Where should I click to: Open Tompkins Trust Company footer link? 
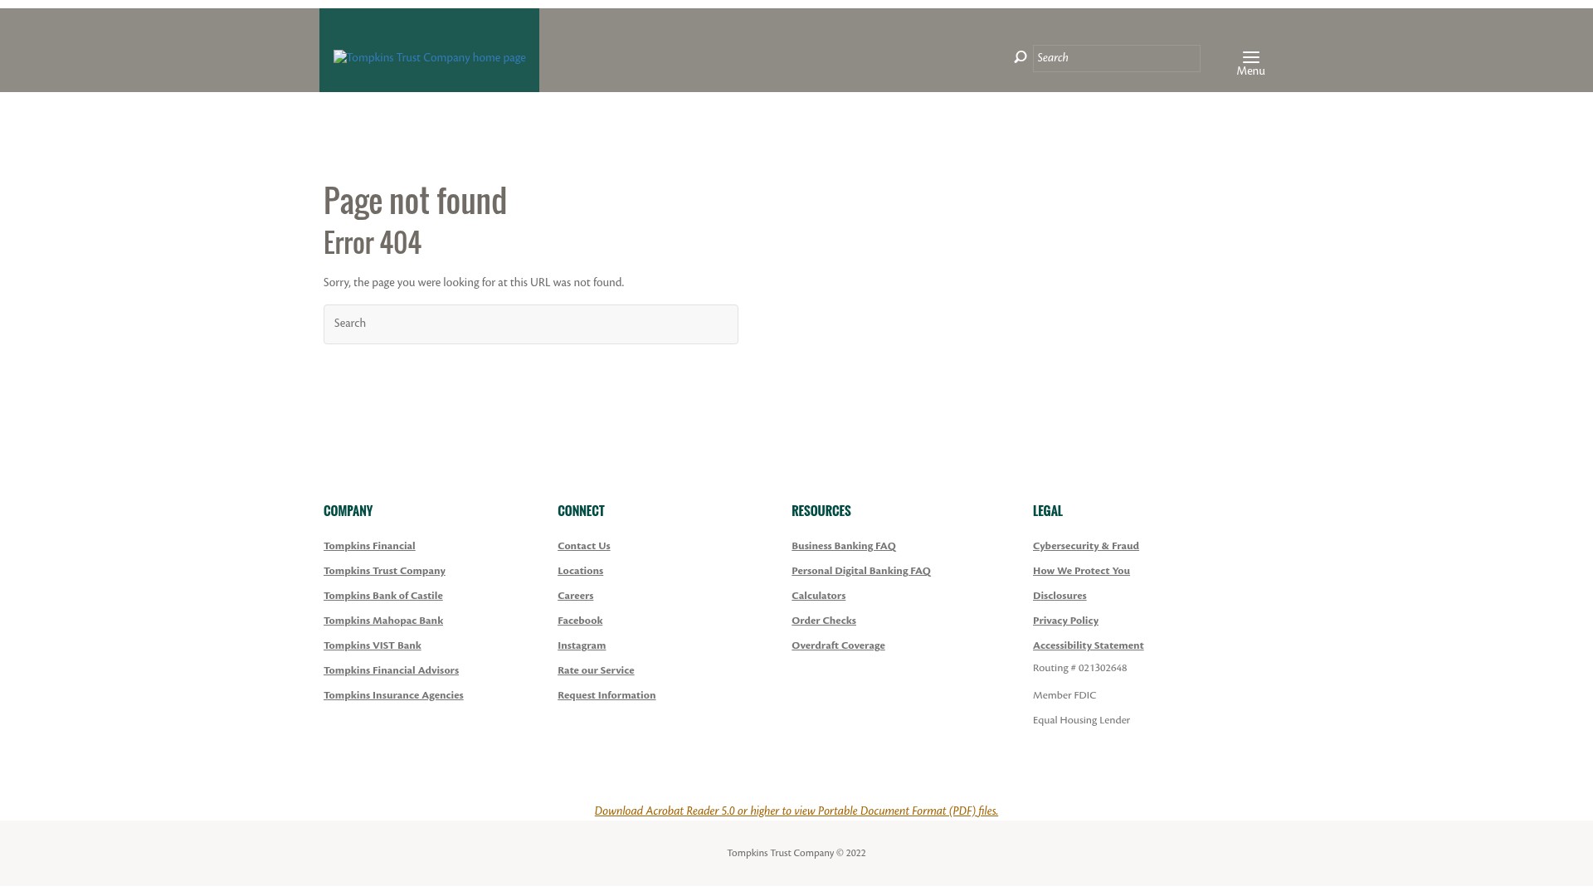(384, 571)
